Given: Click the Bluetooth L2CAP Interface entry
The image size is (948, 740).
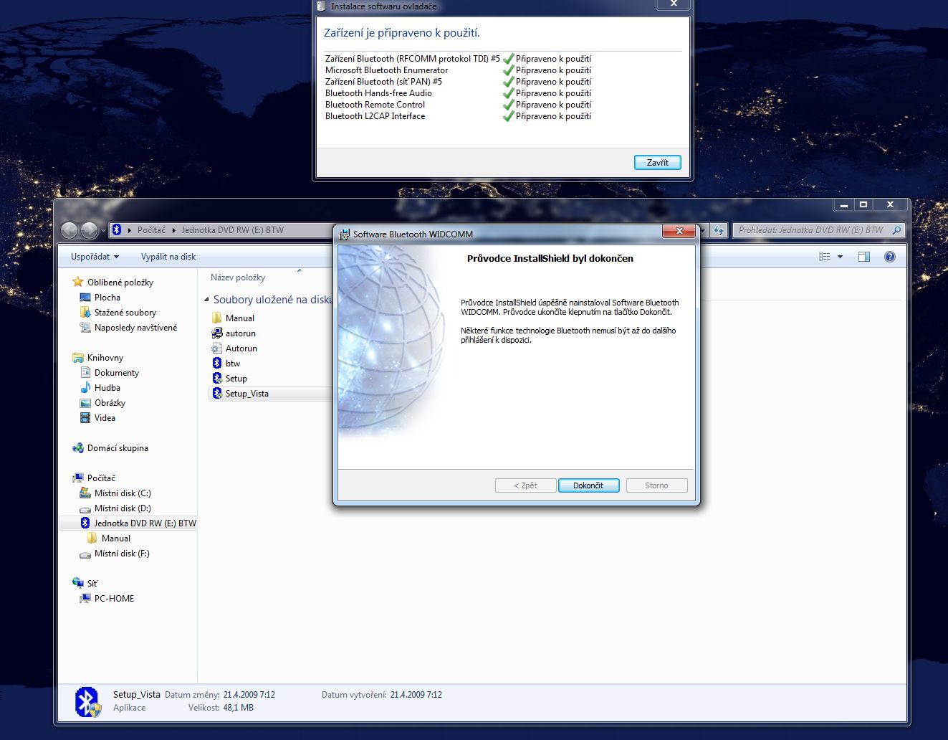Looking at the screenshot, I should click(375, 116).
